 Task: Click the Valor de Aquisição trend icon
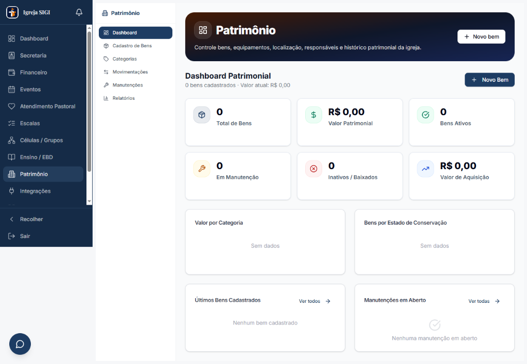[x=426, y=169]
